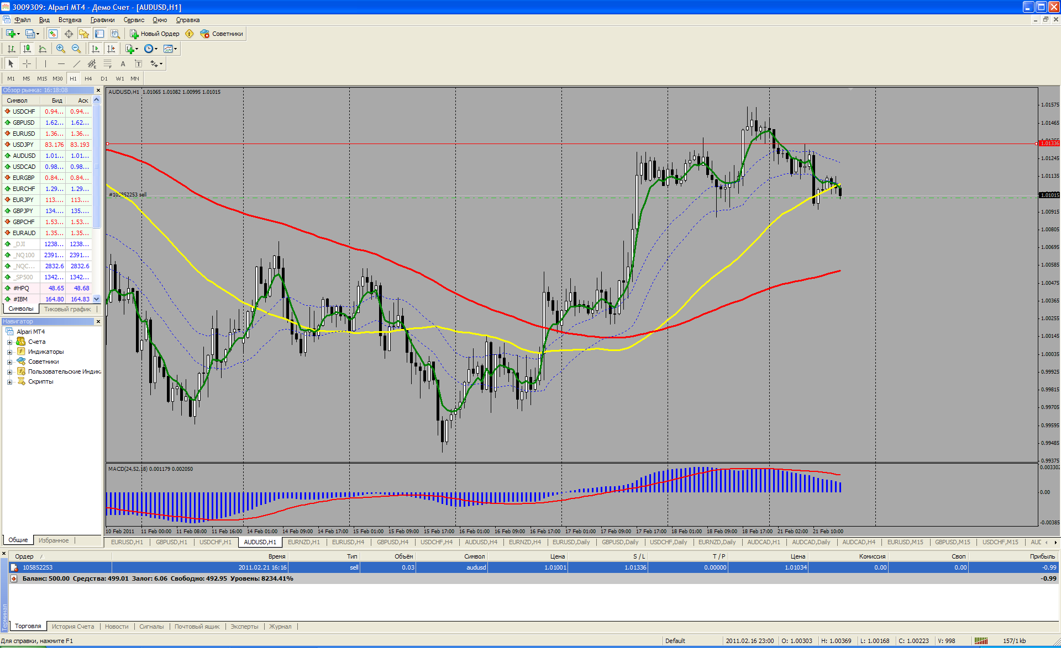The width and height of the screenshot is (1061, 648).
Task: Open the Templates dropdown arrow
Action: [x=176, y=49]
